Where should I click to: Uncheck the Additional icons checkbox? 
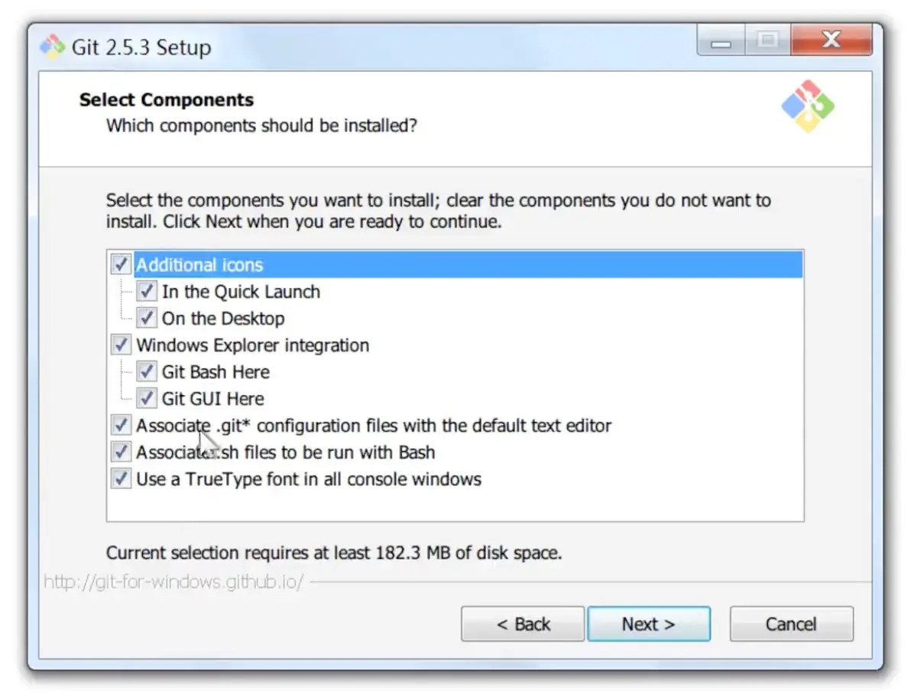click(x=121, y=265)
